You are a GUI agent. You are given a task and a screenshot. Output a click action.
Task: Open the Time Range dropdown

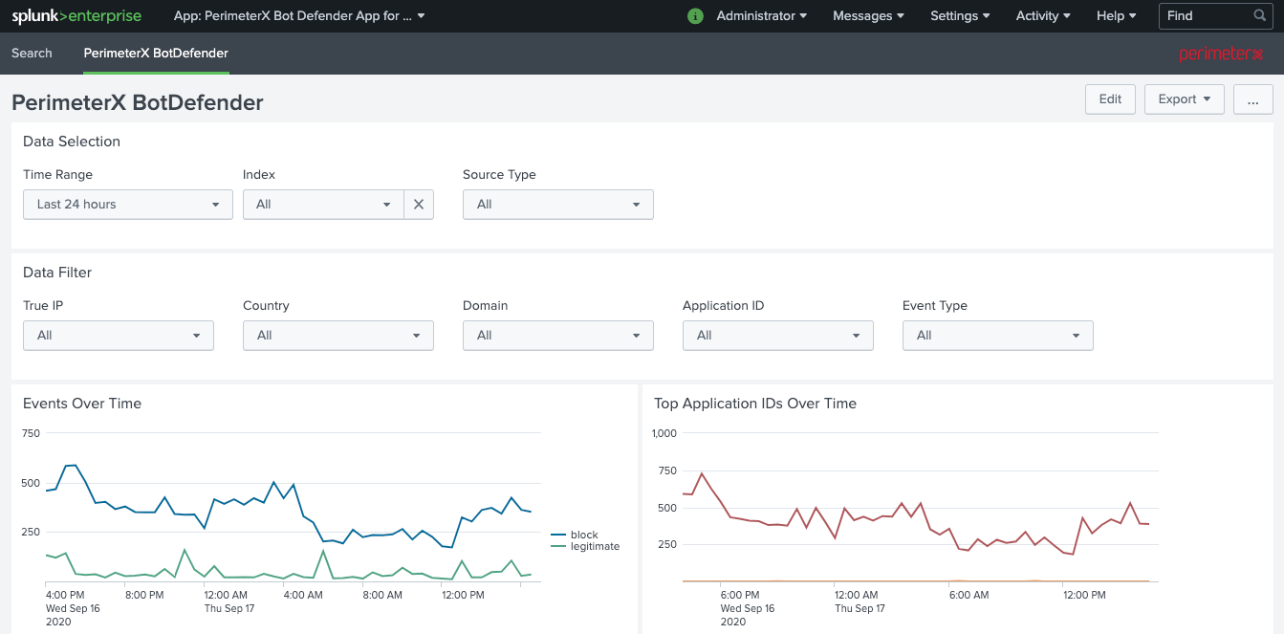point(128,205)
